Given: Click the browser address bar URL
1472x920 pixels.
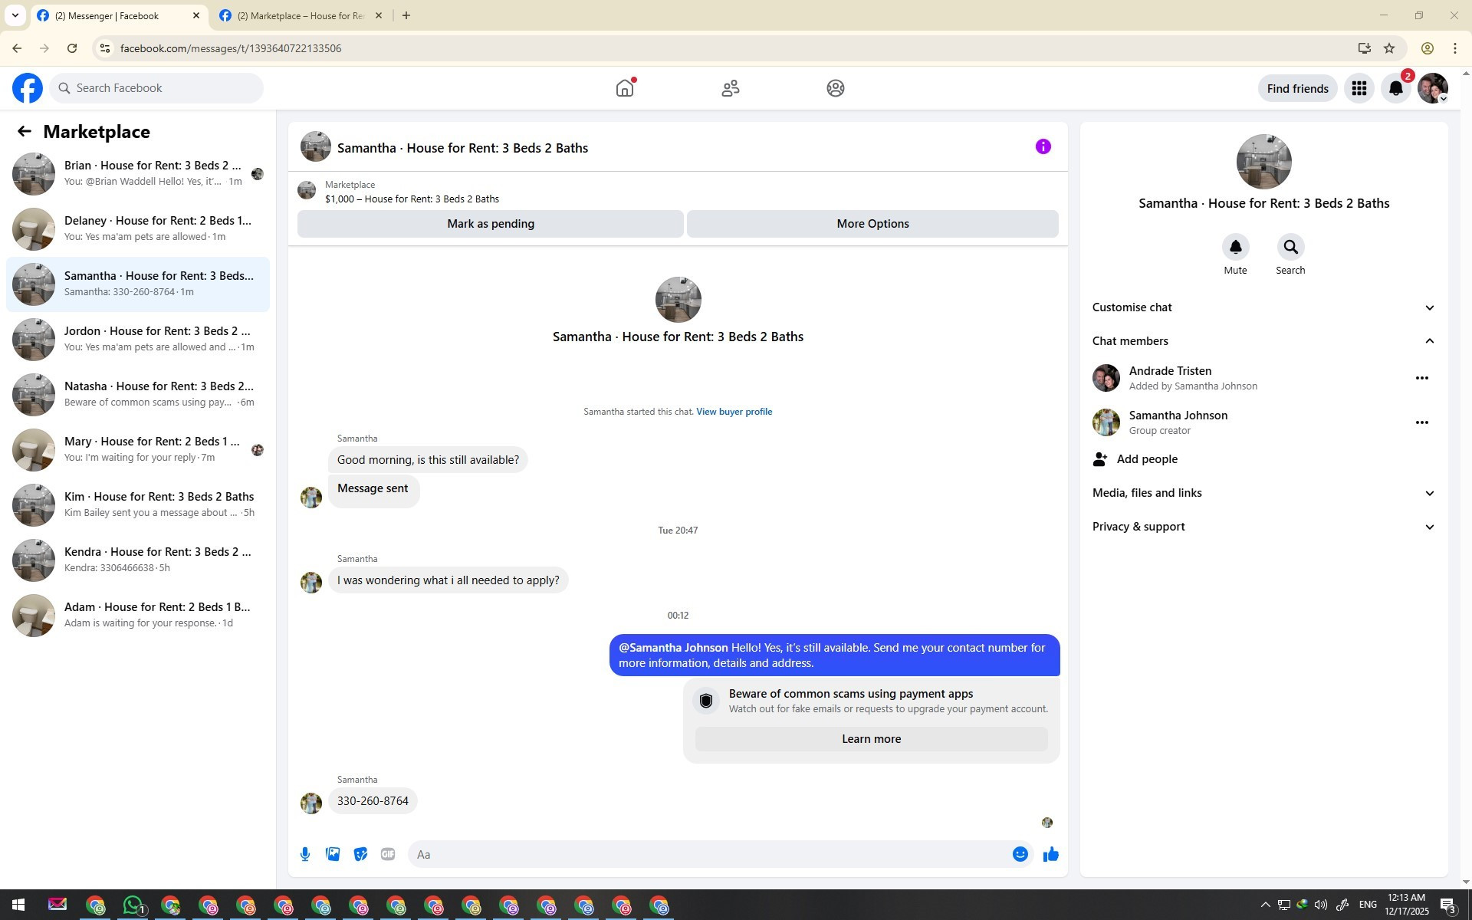Looking at the screenshot, I should [x=231, y=48].
